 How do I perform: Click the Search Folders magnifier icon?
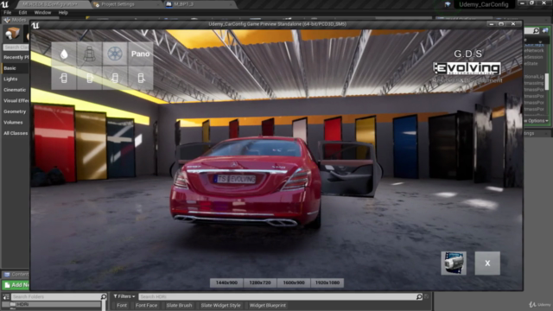click(x=104, y=297)
